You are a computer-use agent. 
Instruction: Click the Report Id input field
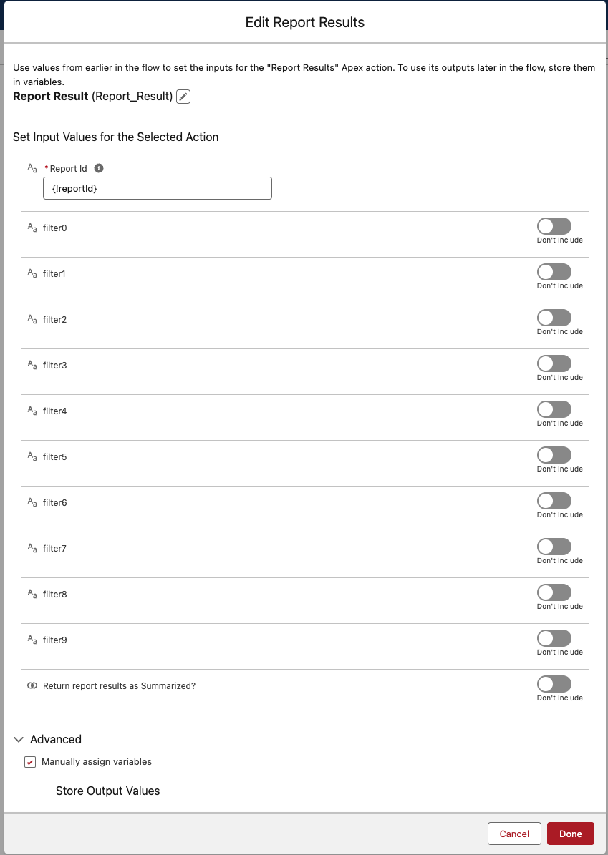click(x=157, y=188)
